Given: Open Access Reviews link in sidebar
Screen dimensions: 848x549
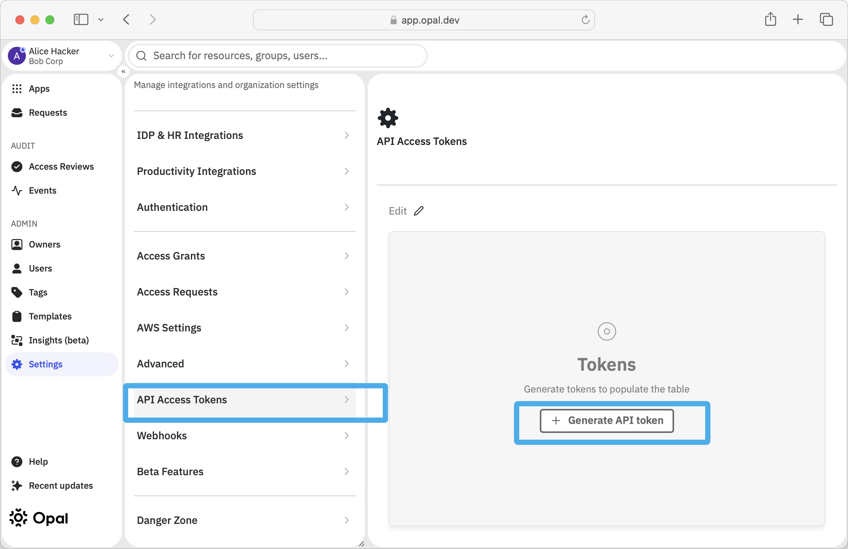Looking at the screenshot, I should (x=61, y=167).
